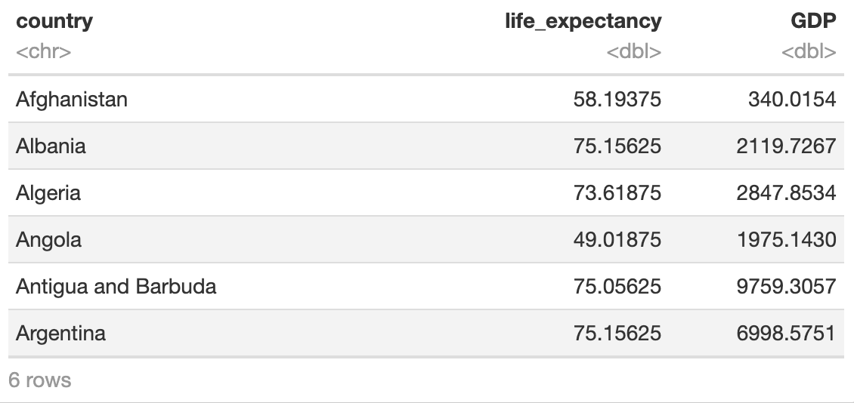The height and width of the screenshot is (403, 854).
Task: Click Afghanistan's GDP value 340.0154
Action: tap(792, 99)
